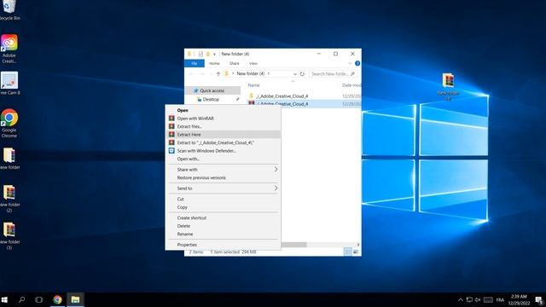Select New folder (2) desktop archive

(9, 199)
